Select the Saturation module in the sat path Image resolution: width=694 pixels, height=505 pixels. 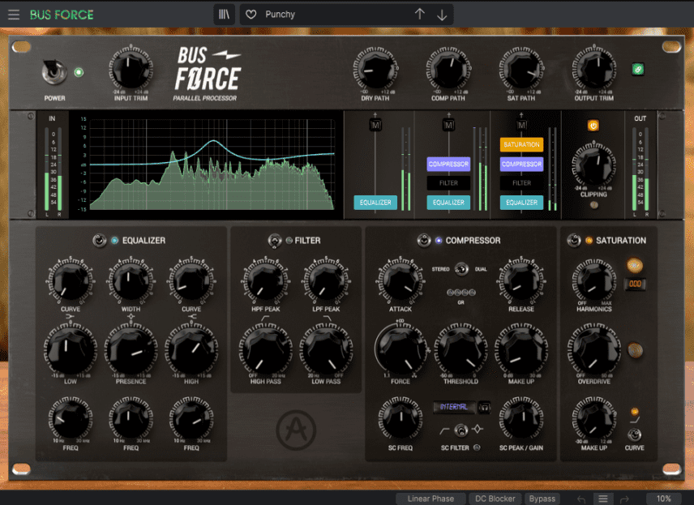click(x=521, y=145)
